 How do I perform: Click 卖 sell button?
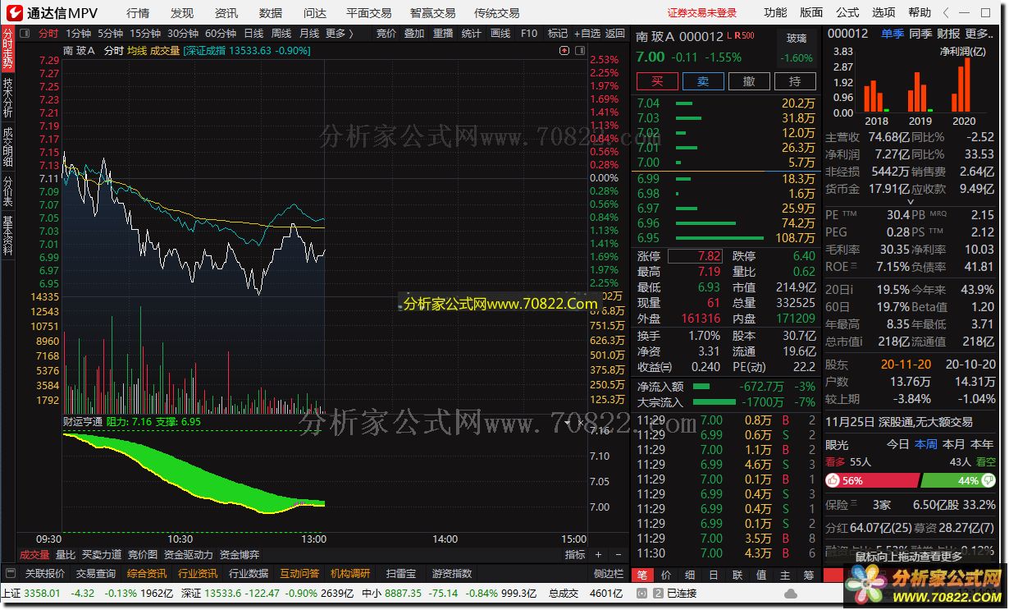[x=703, y=81]
